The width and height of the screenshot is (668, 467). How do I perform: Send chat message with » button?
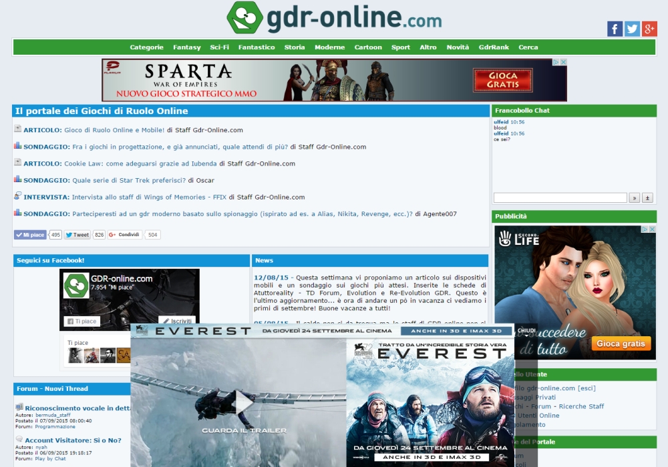(635, 197)
